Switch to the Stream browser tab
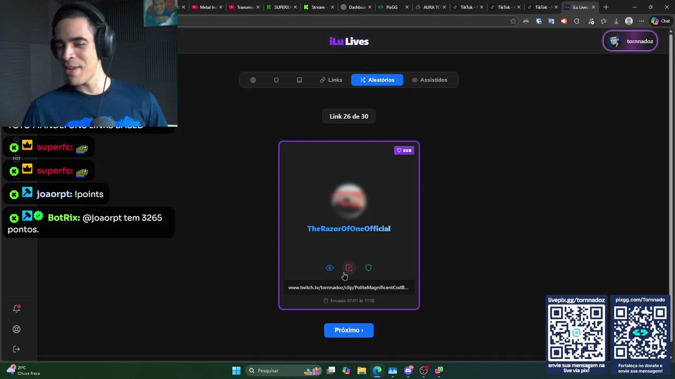The height and width of the screenshot is (379, 675). (x=317, y=7)
